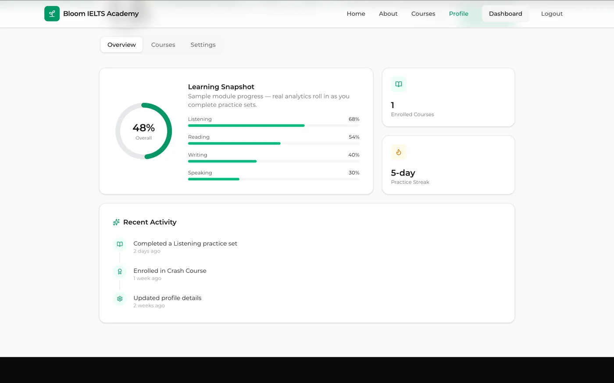Click the 54% Reading value

click(354, 137)
